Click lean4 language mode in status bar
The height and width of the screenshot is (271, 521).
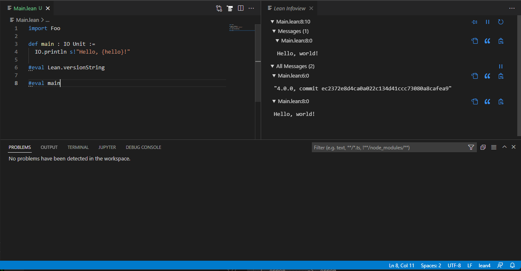point(484,265)
